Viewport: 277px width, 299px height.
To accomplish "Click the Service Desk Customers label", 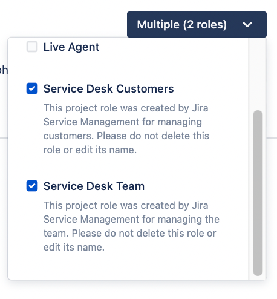I will click(x=109, y=89).
